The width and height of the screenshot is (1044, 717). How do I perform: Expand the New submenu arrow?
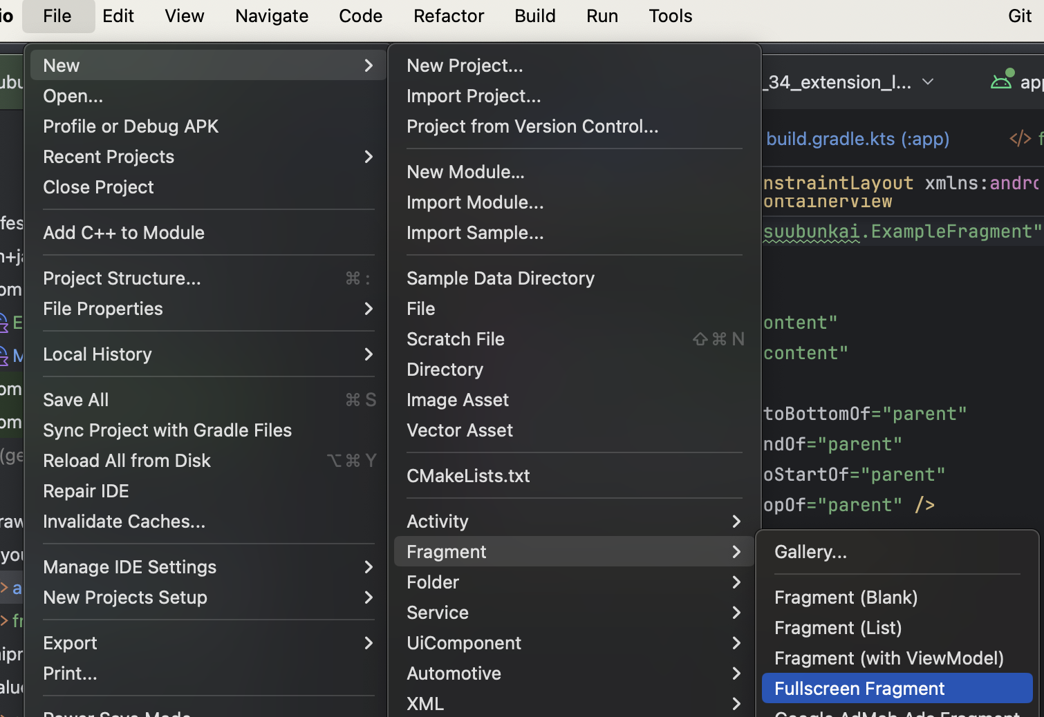369,66
